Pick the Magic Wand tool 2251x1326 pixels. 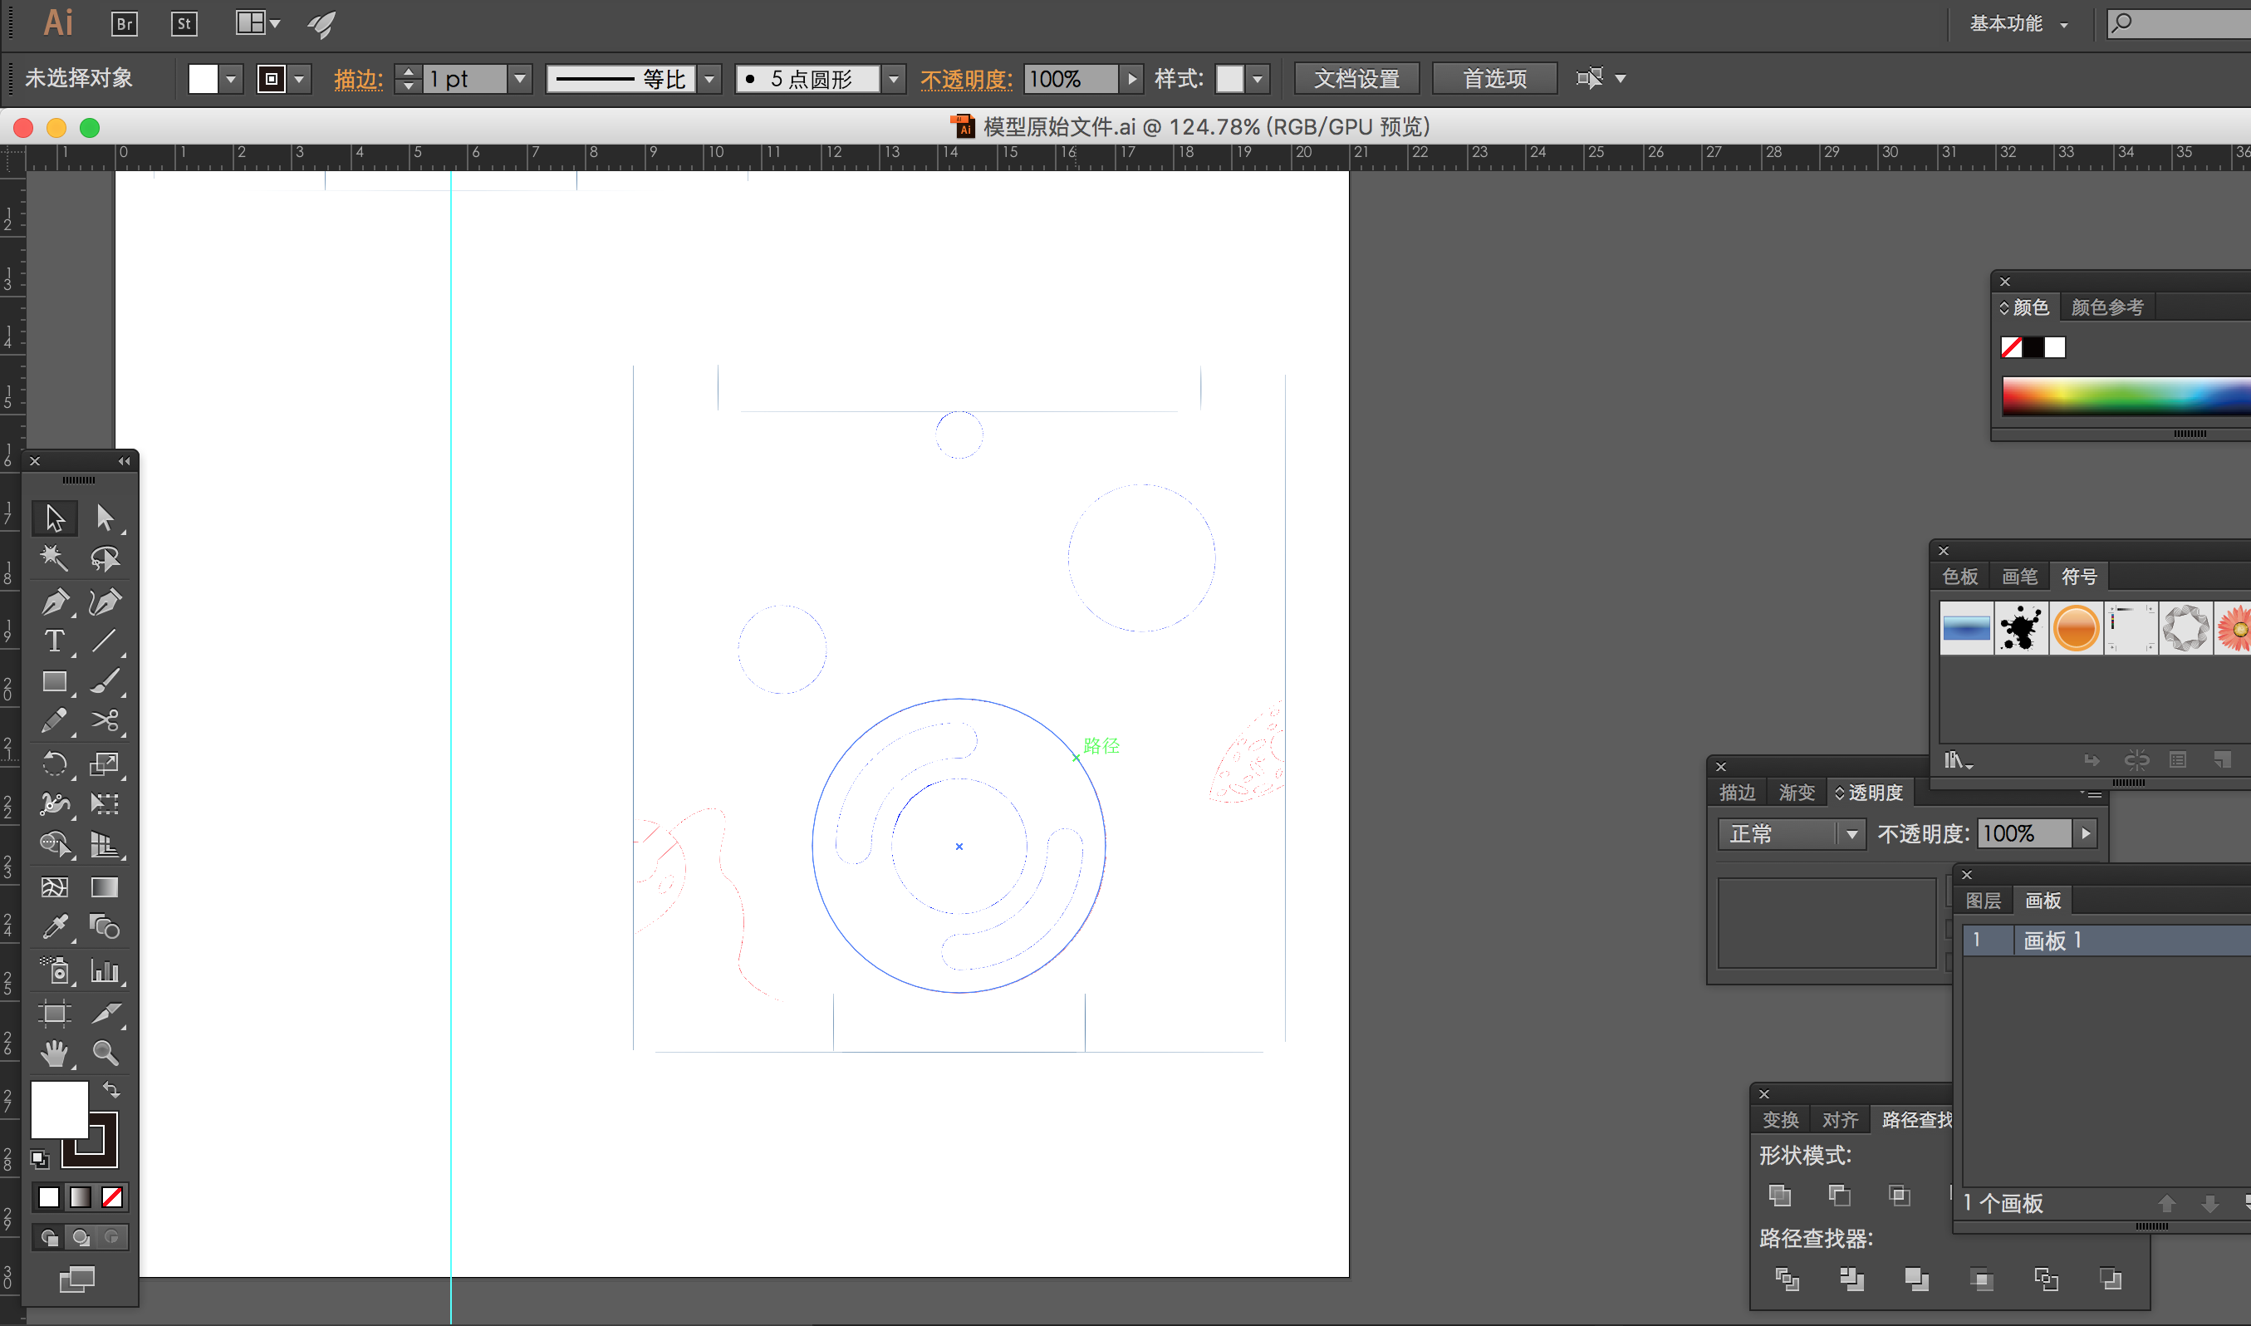pyautogui.click(x=55, y=558)
